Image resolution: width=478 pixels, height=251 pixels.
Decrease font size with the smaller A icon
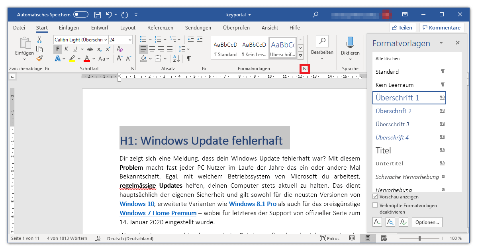coord(129,59)
